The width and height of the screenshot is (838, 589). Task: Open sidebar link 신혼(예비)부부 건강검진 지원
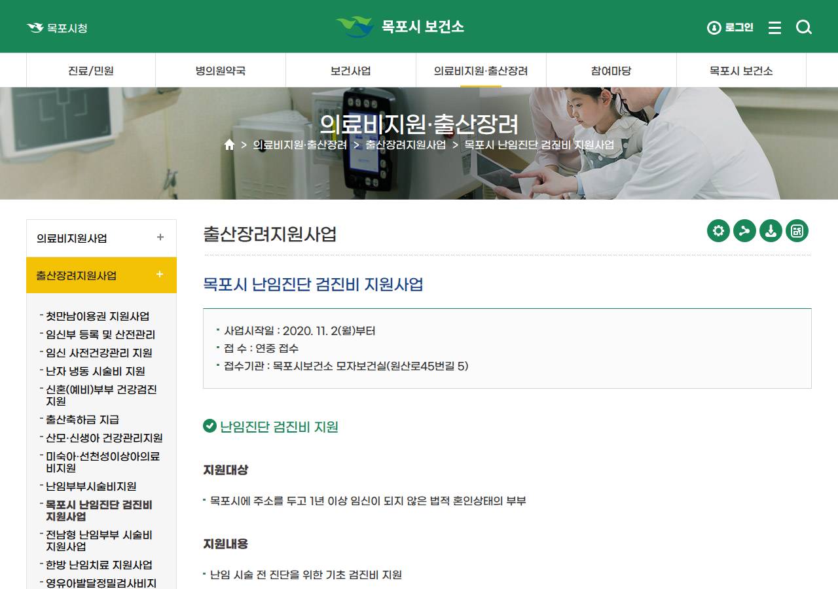(x=101, y=395)
